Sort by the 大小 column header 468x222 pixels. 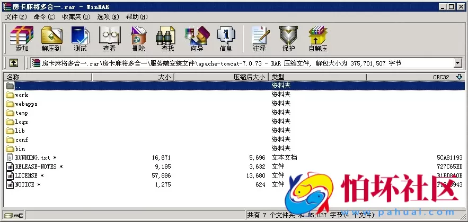133,77
